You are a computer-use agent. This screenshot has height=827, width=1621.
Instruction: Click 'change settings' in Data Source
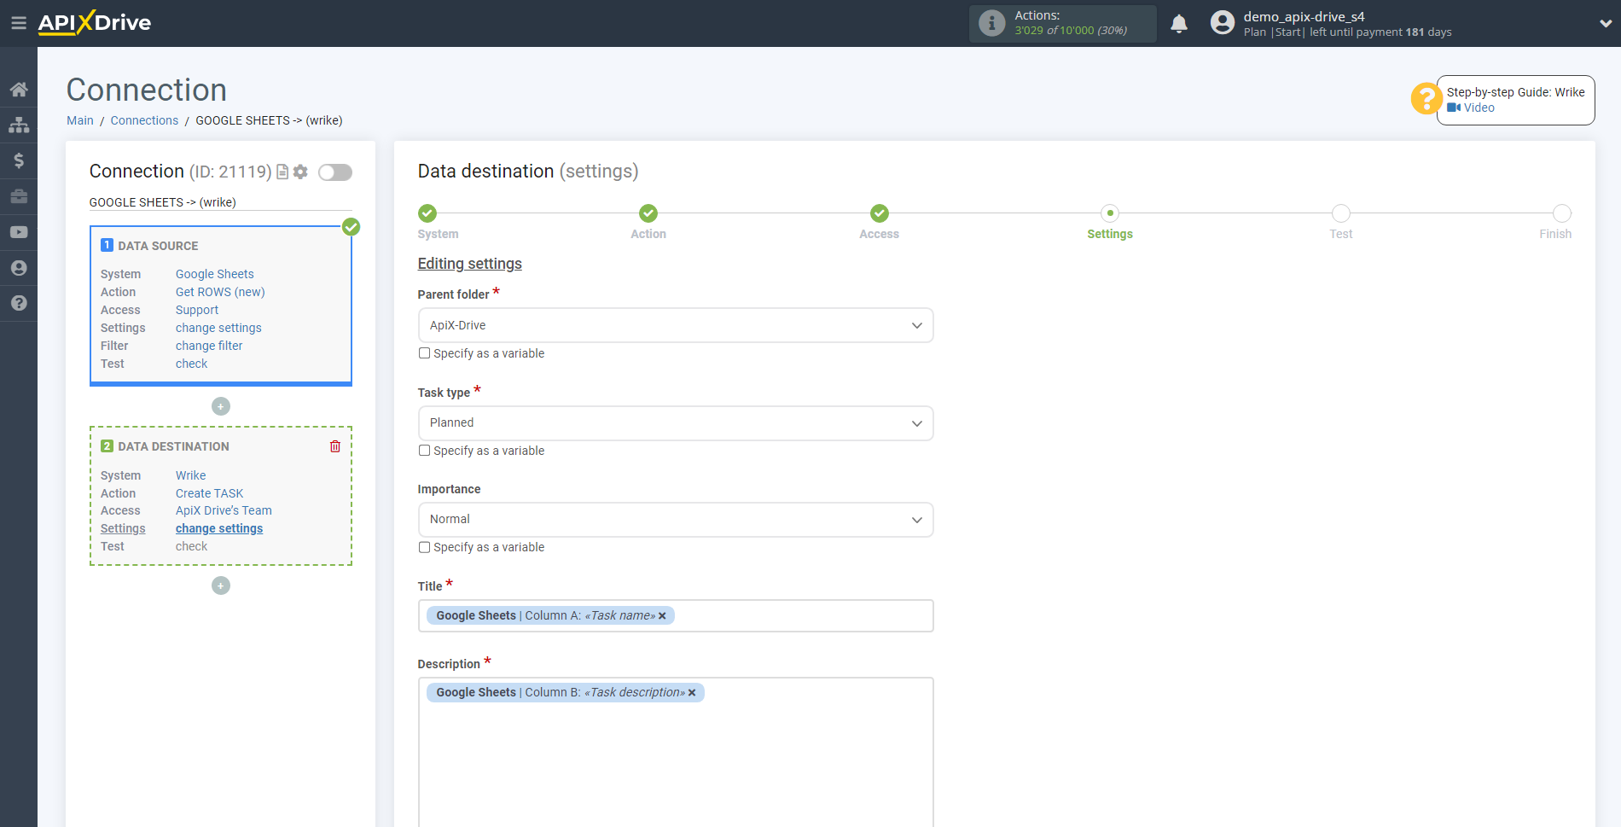(x=218, y=328)
